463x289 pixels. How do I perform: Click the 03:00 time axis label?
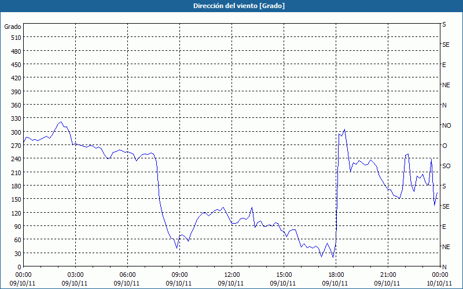coord(75,275)
